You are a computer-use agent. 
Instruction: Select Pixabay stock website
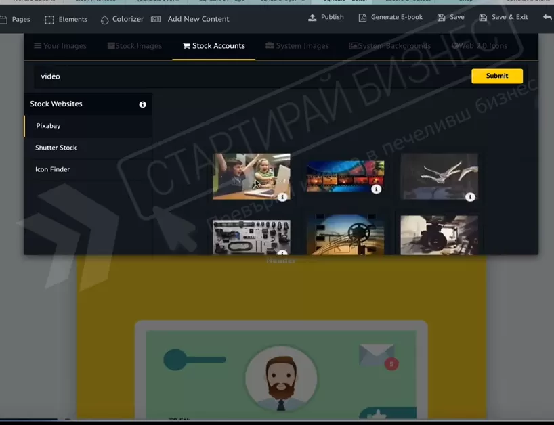(88, 126)
